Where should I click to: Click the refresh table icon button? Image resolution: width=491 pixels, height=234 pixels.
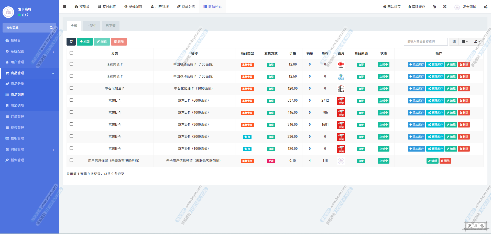[x=71, y=41]
